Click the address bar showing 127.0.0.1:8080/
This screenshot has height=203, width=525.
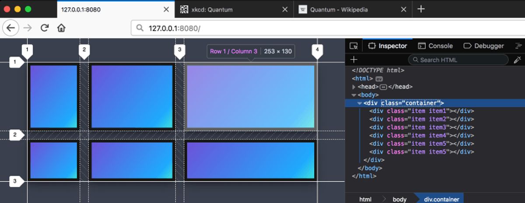328,28
